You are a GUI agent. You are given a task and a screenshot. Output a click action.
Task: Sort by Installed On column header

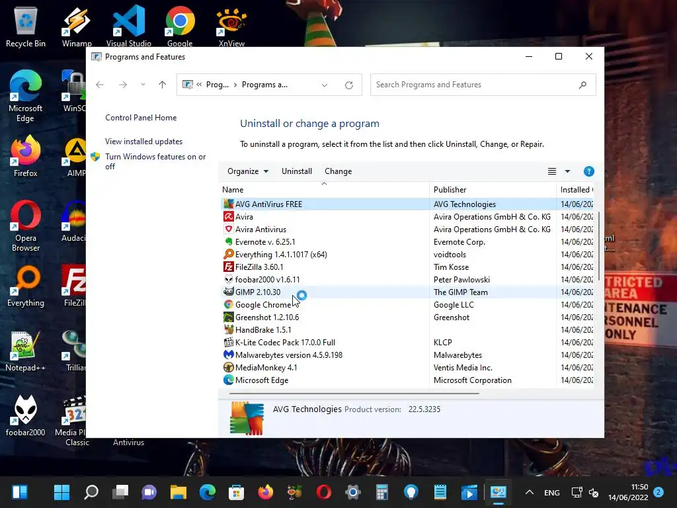pos(575,190)
